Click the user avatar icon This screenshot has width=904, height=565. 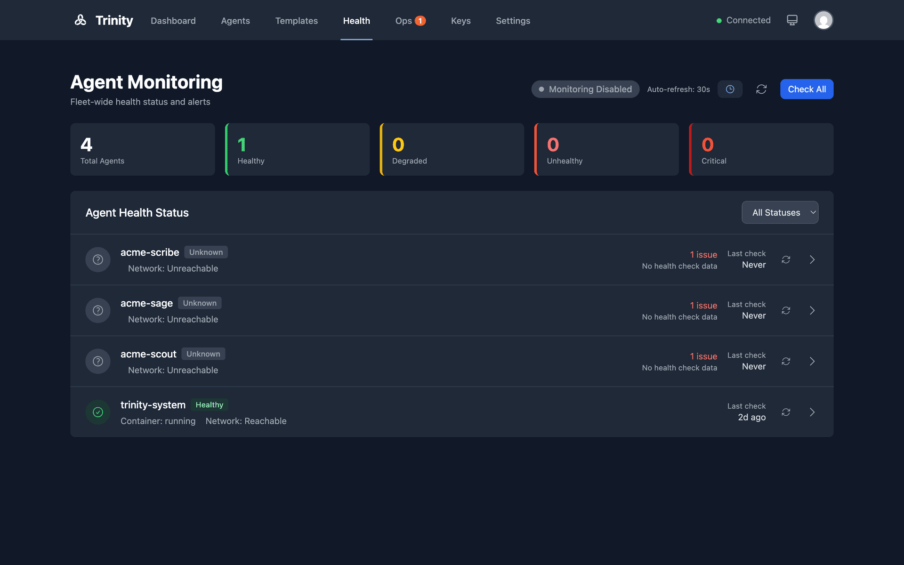[x=823, y=20]
